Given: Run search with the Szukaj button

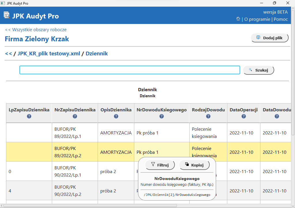Looking at the screenshot, I should pos(259,70).
